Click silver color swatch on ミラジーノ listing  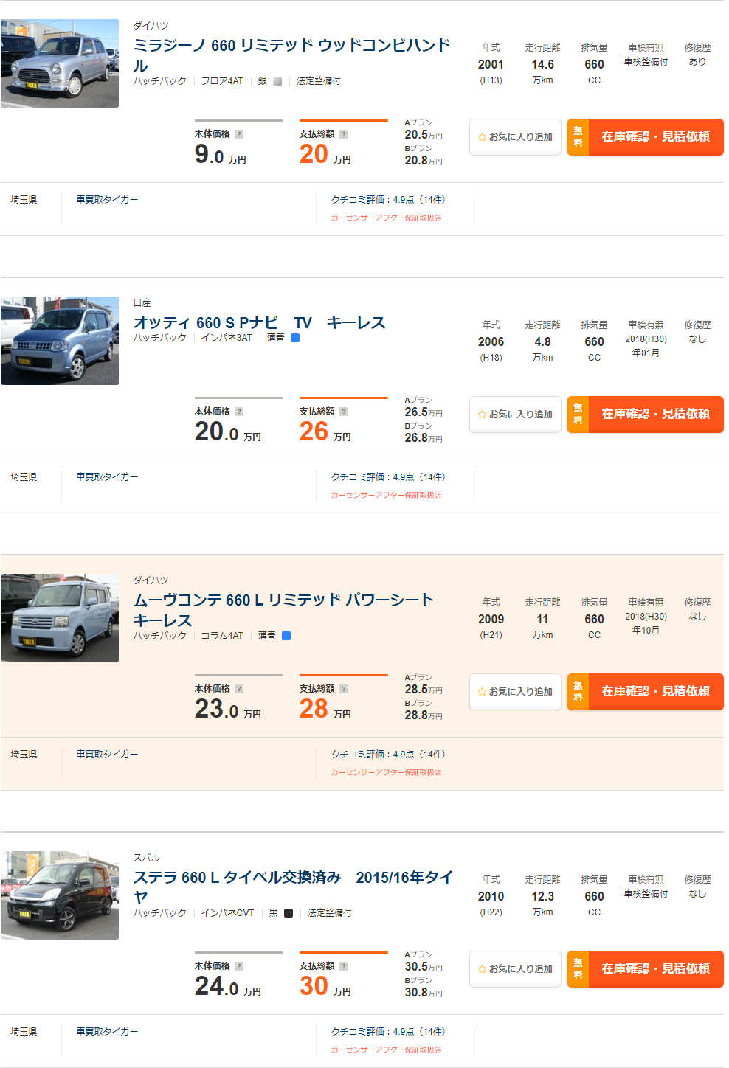tap(277, 80)
